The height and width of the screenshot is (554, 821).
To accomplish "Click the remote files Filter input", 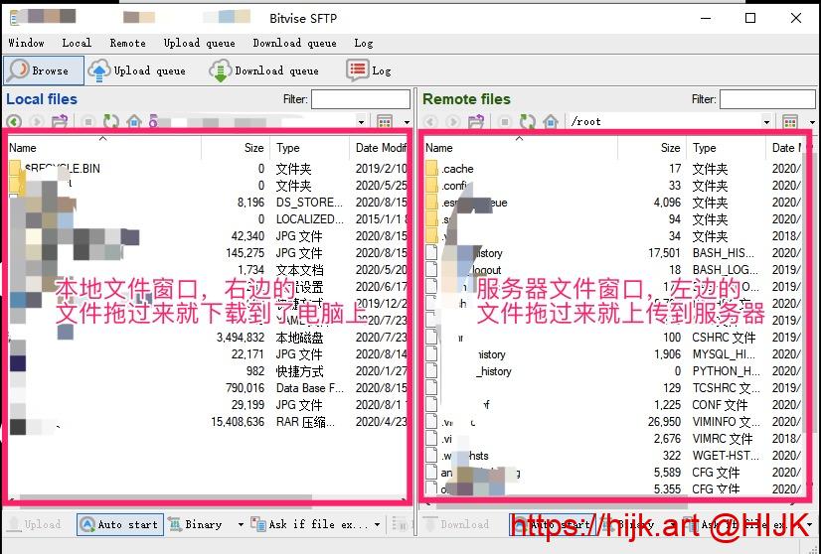I will click(x=766, y=99).
